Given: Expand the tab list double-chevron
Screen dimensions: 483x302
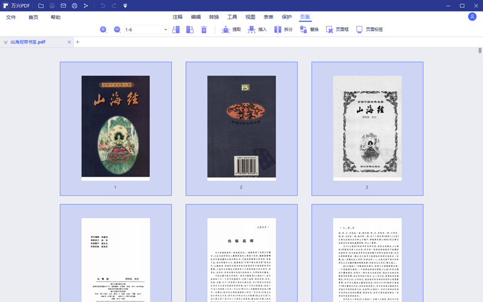Looking at the screenshot, I should pyautogui.click(x=5, y=42).
